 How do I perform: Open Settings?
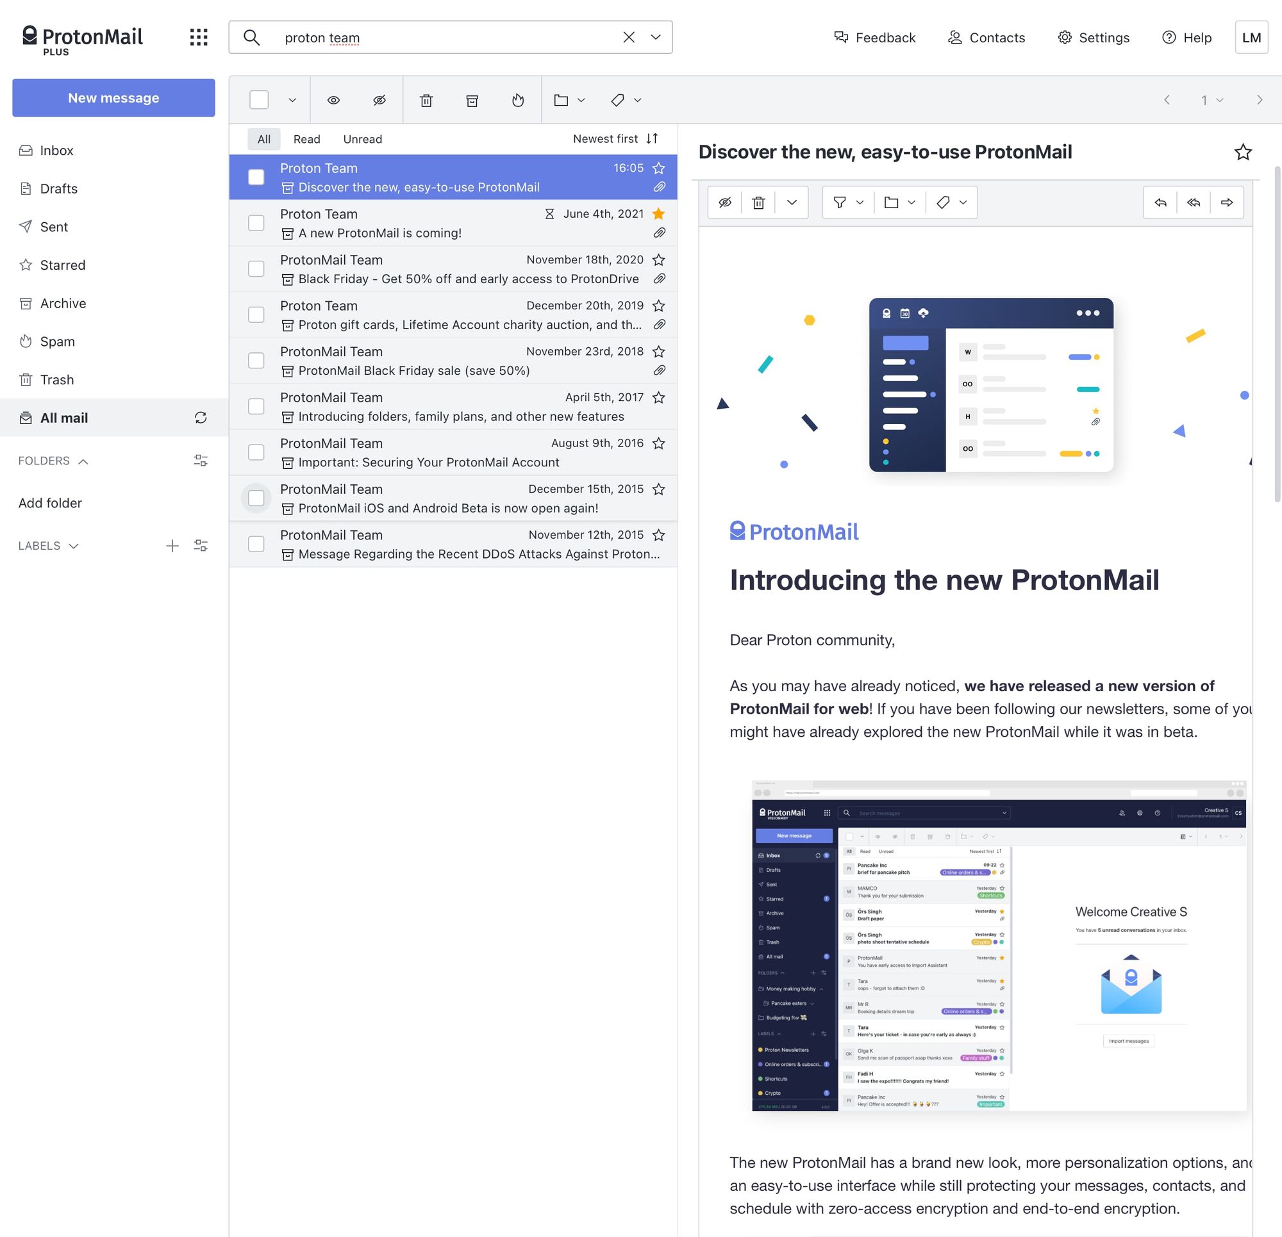point(1094,37)
